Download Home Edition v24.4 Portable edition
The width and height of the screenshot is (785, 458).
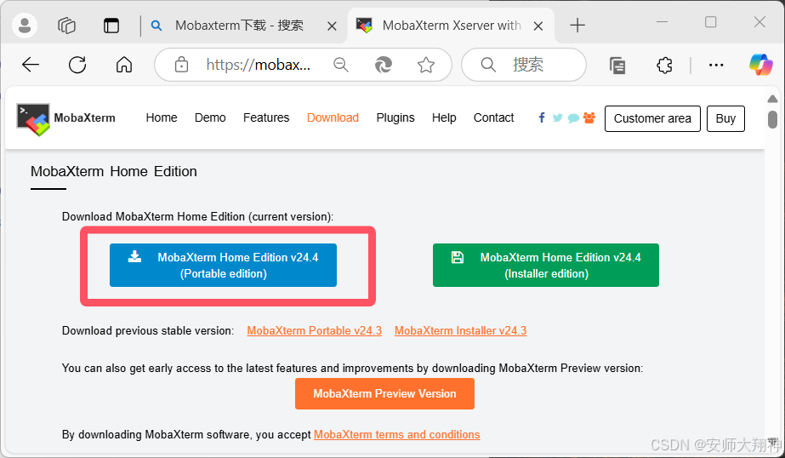tap(224, 265)
